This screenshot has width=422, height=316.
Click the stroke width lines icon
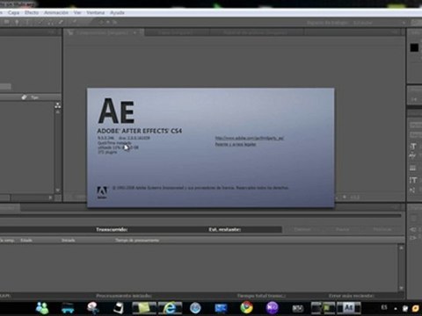412,168
